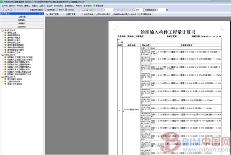Screen dimensions: 231x155
Task: Open the 清单楼层明细表 report
Action: (14, 35)
